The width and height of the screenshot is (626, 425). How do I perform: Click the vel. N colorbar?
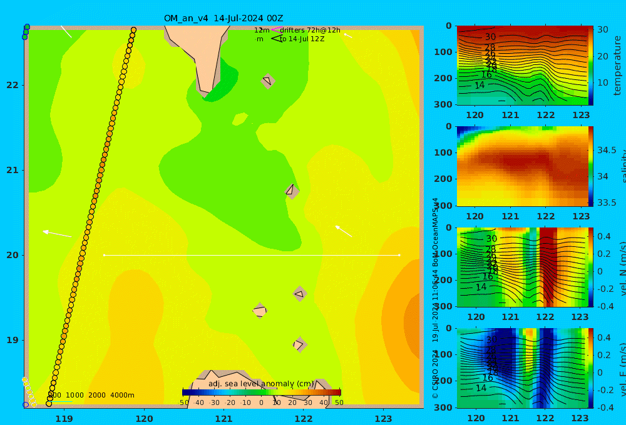(591, 267)
